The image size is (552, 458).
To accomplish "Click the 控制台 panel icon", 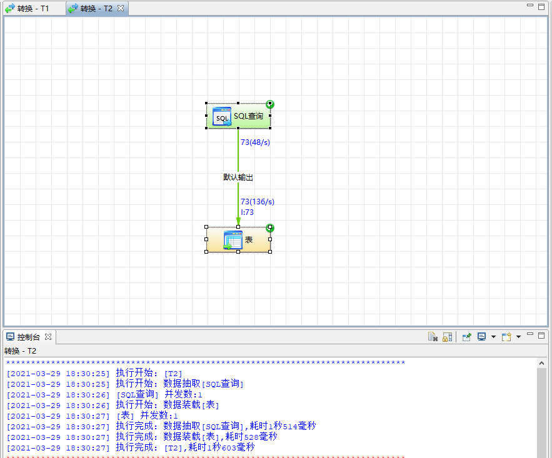I will click(10, 336).
